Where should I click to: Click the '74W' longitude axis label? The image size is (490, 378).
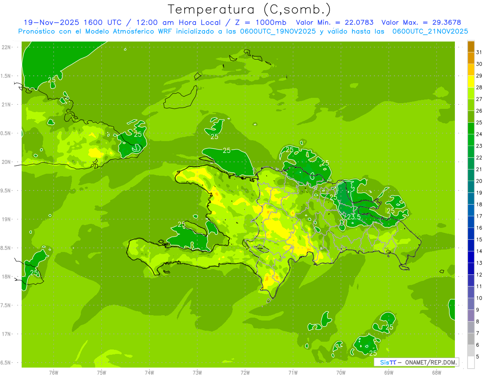(x=149, y=373)
